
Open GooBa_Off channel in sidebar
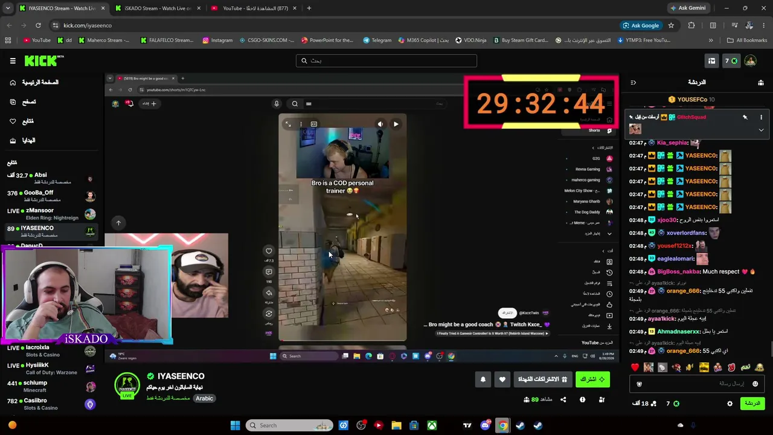[x=51, y=196]
